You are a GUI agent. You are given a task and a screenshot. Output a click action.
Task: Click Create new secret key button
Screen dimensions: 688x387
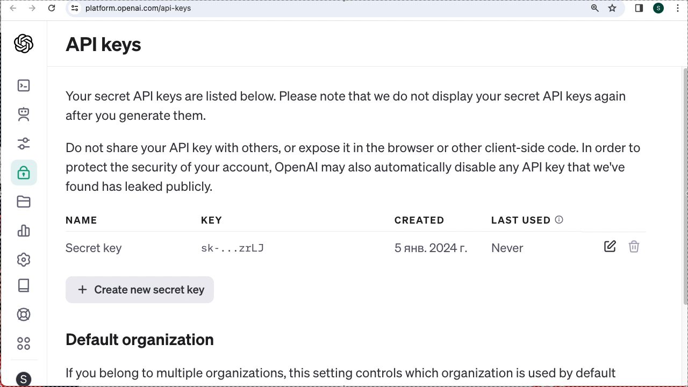coord(140,290)
